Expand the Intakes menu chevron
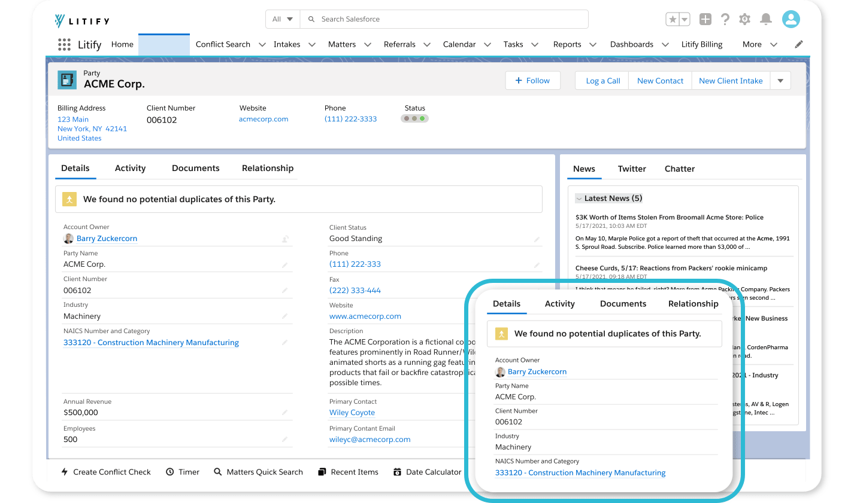Image resolution: width=854 pixels, height=503 pixels. [x=312, y=44]
